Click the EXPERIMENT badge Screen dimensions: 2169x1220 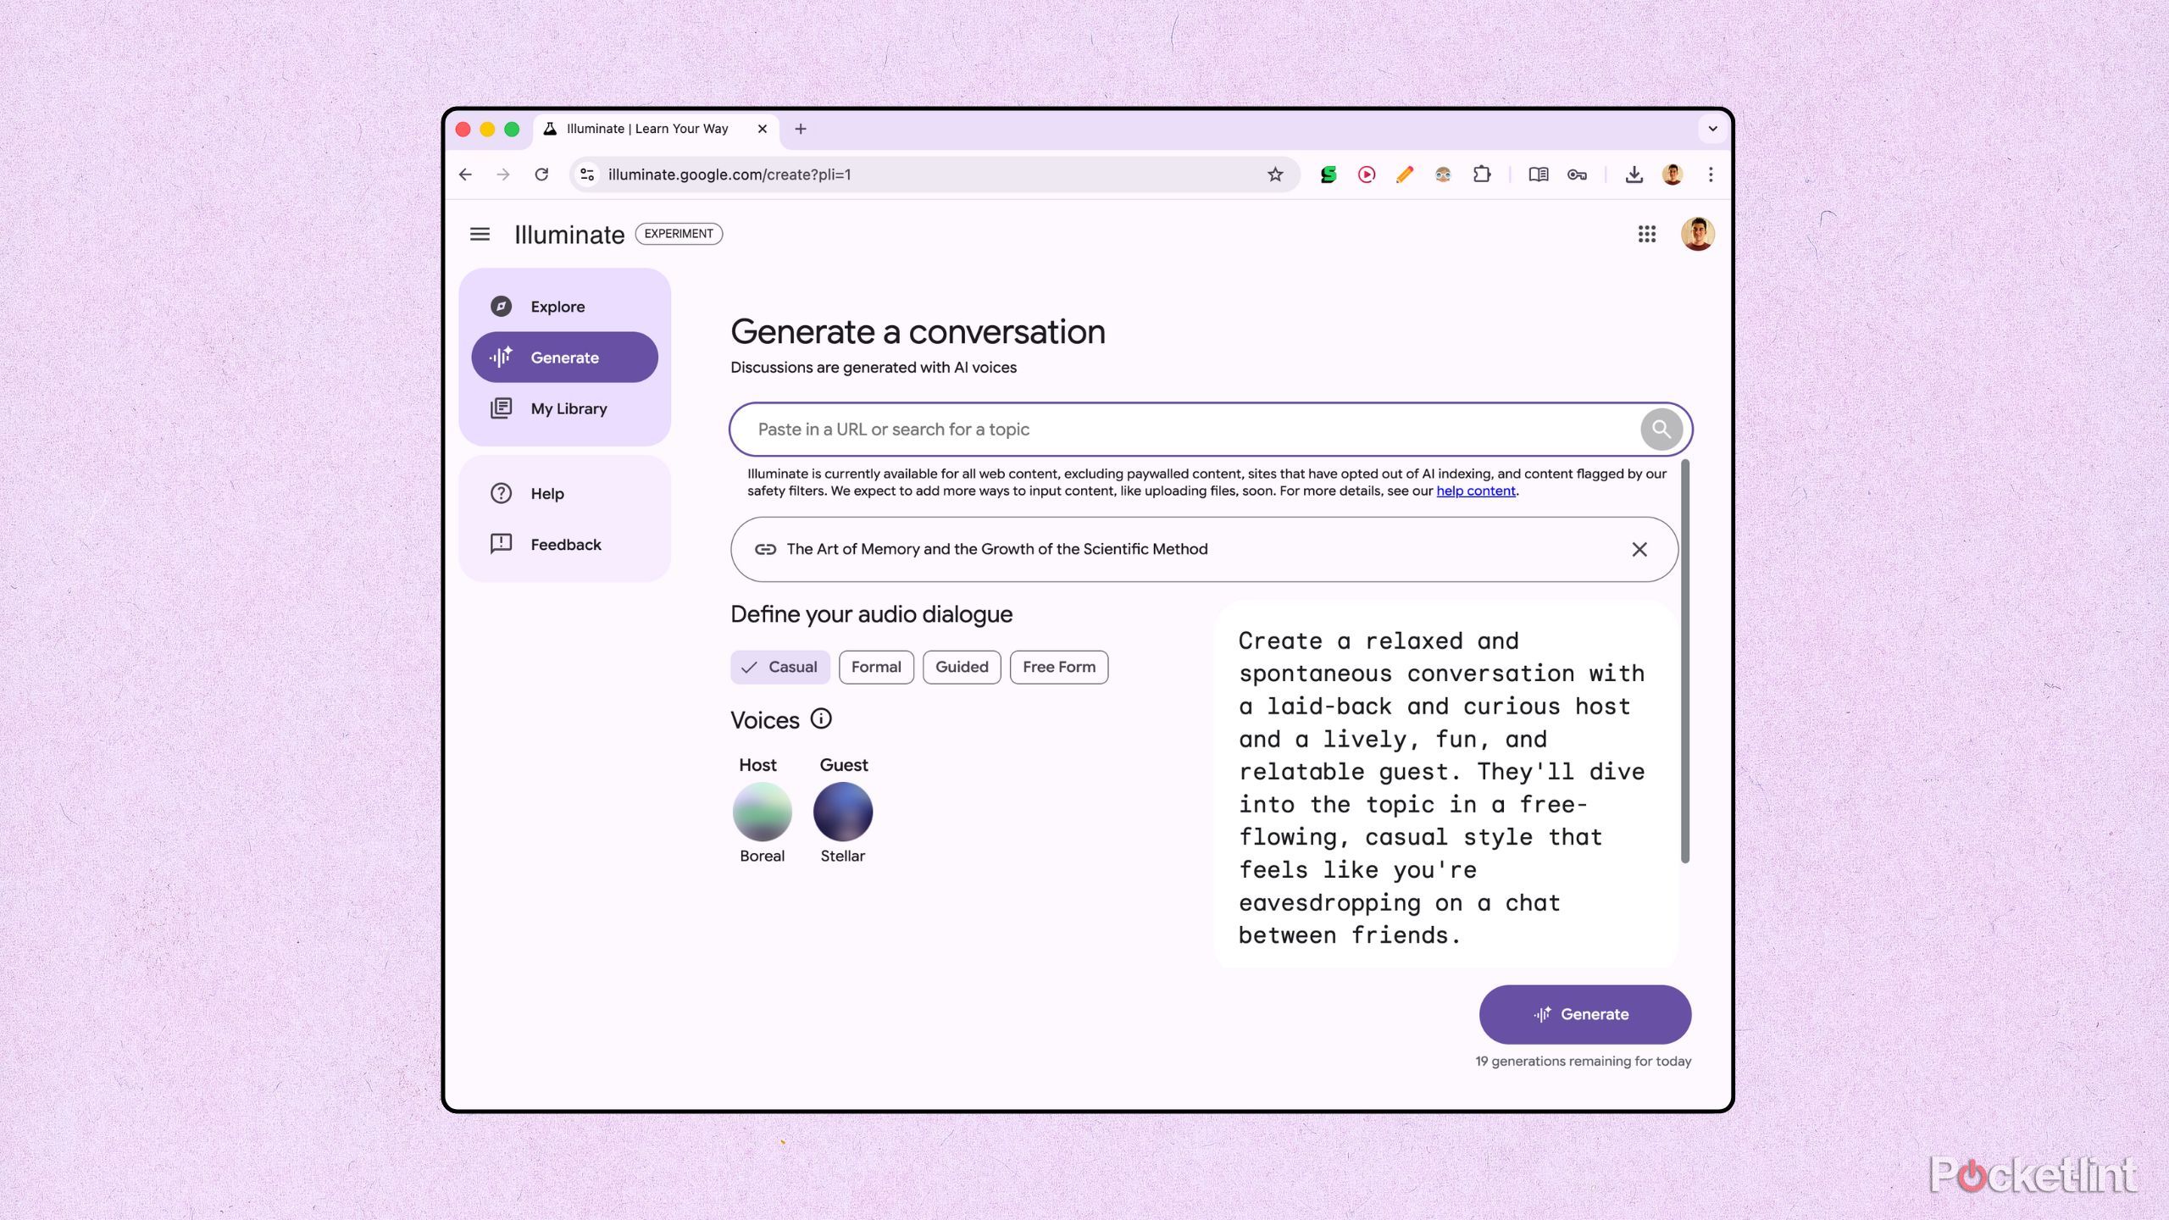pos(679,234)
